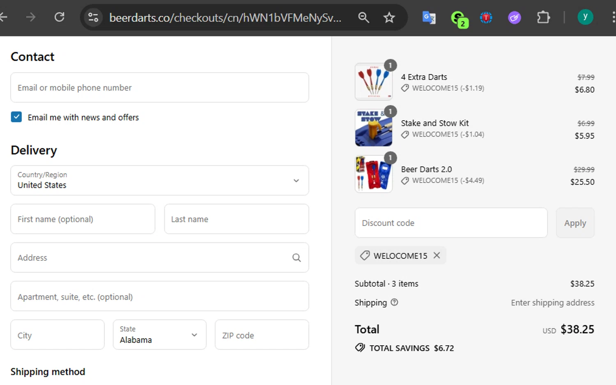Click the $6.80 discounted price
The height and width of the screenshot is (385, 616).
coord(584,89)
